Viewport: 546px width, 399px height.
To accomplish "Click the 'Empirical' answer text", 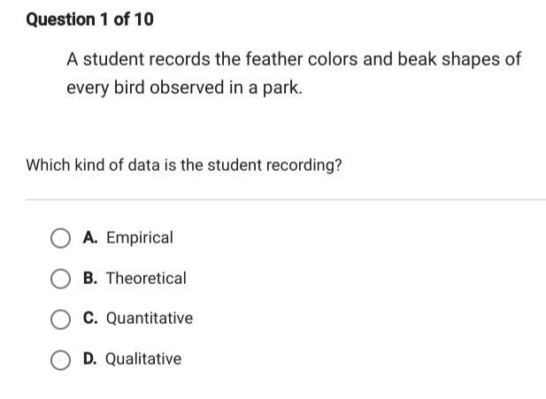I will tap(140, 238).
